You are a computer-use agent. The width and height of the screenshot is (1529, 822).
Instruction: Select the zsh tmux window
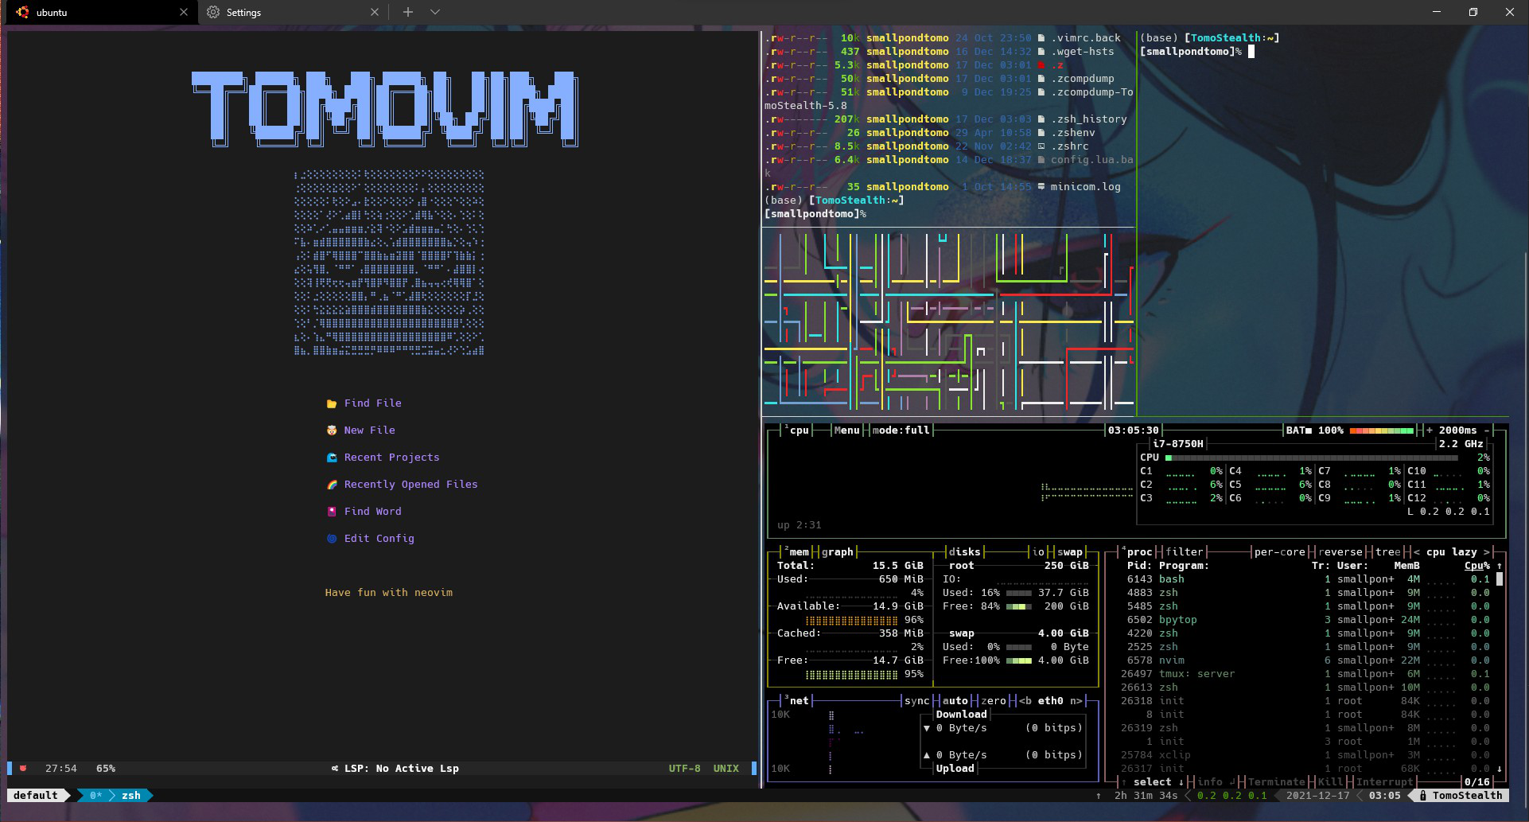(x=131, y=796)
